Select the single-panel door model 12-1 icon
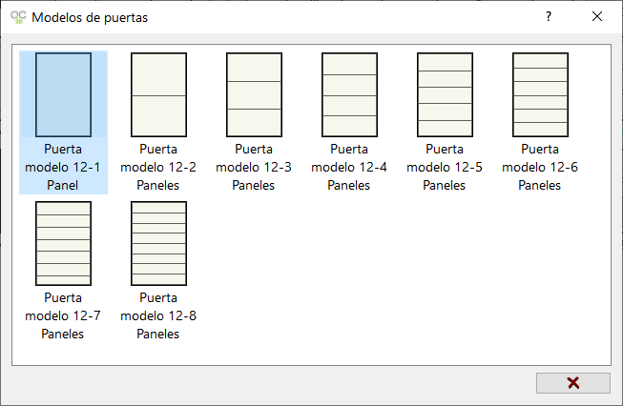 [64, 95]
